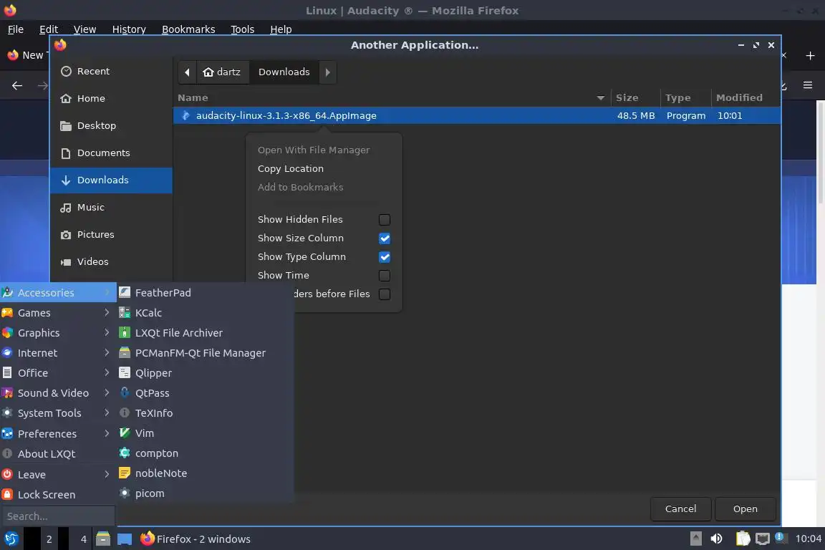Open the Firefox Bookmarks menu
Screen dimensions: 825x550
[x=188, y=29]
